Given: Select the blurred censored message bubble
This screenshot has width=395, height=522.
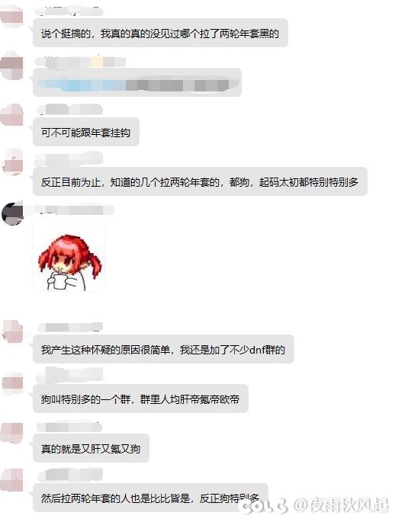Looking at the screenshot, I should coord(137,82).
